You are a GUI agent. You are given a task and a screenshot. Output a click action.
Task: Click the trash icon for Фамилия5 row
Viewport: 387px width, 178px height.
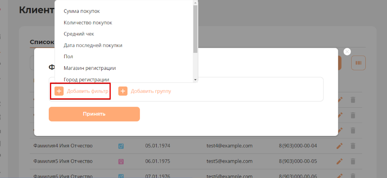[353, 161]
